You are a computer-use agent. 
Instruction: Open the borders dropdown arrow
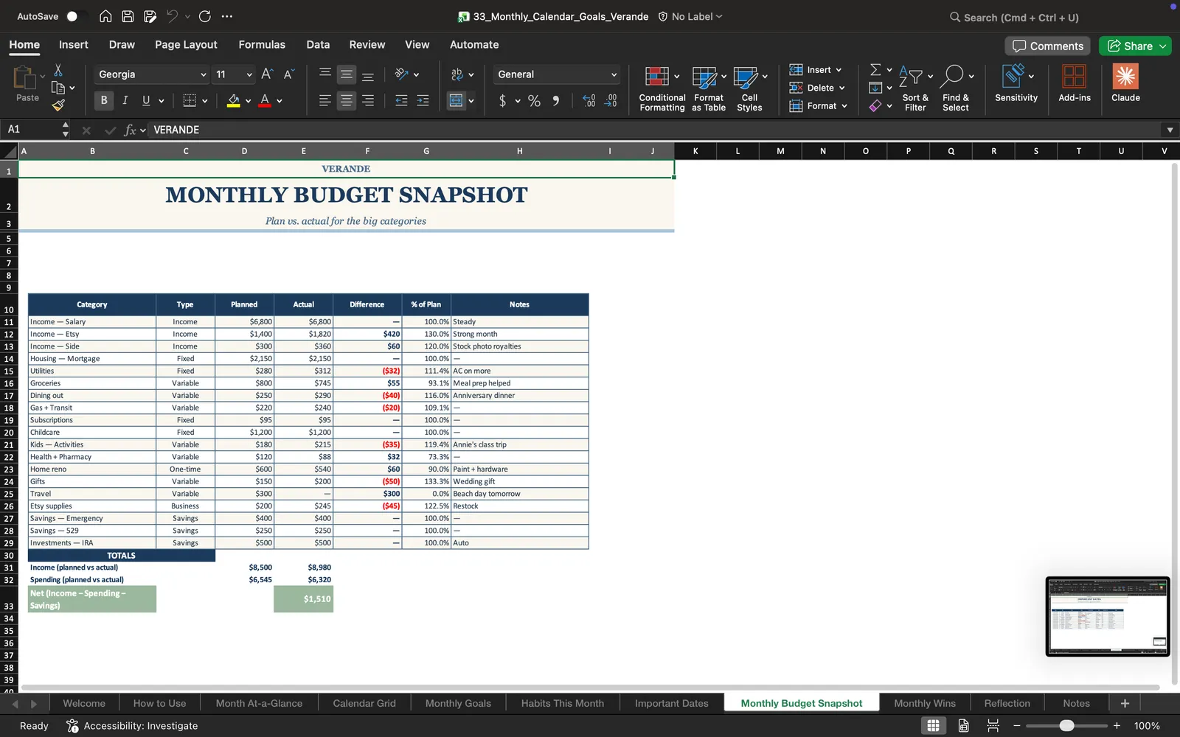coord(204,101)
